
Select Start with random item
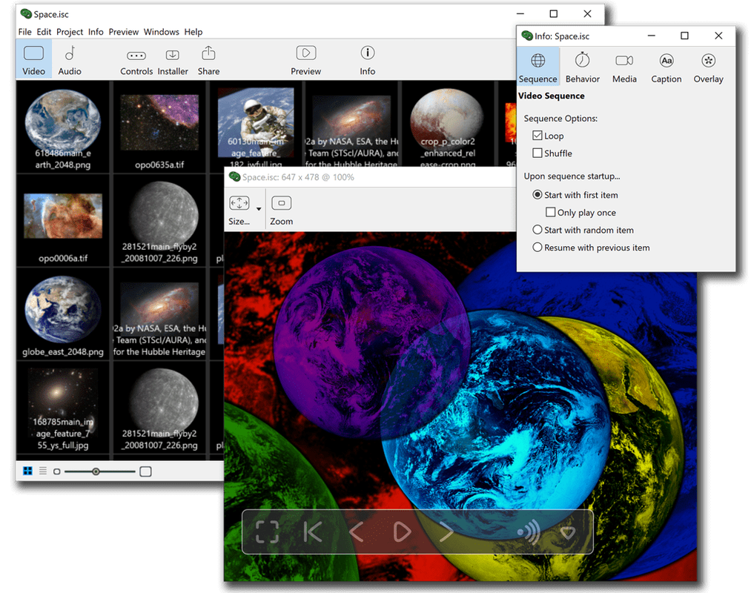pyautogui.click(x=537, y=230)
